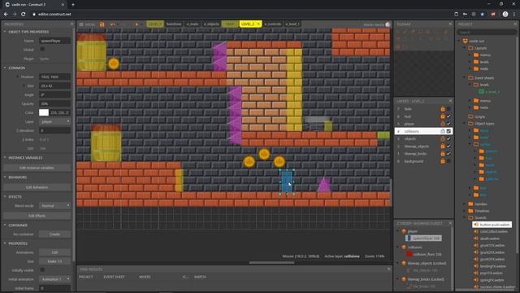Click the orange Save project icon
The width and height of the screenshot is (520, 293).
point(102,24)
